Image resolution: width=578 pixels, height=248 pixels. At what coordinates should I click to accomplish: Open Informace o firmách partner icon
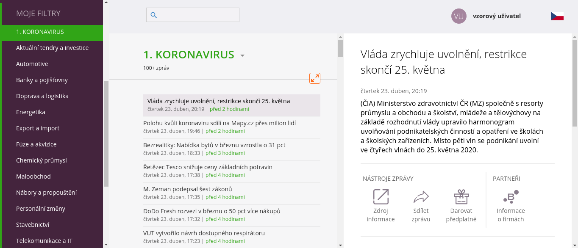point(511,197)
